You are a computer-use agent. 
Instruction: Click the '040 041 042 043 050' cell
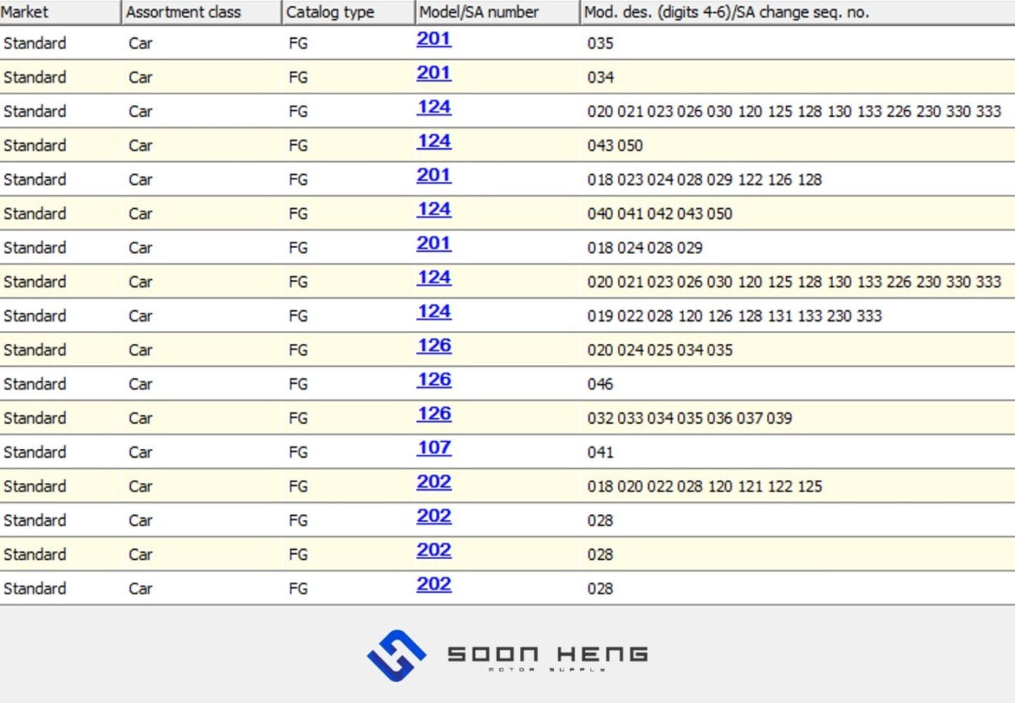click(660, 214)
